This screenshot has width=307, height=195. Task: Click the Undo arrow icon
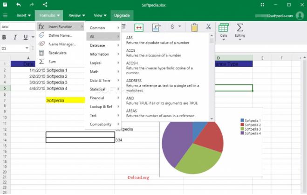(19, 5)
